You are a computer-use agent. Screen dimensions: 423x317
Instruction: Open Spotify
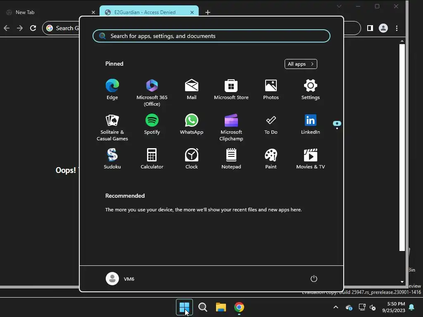click(x=152, y=125)
